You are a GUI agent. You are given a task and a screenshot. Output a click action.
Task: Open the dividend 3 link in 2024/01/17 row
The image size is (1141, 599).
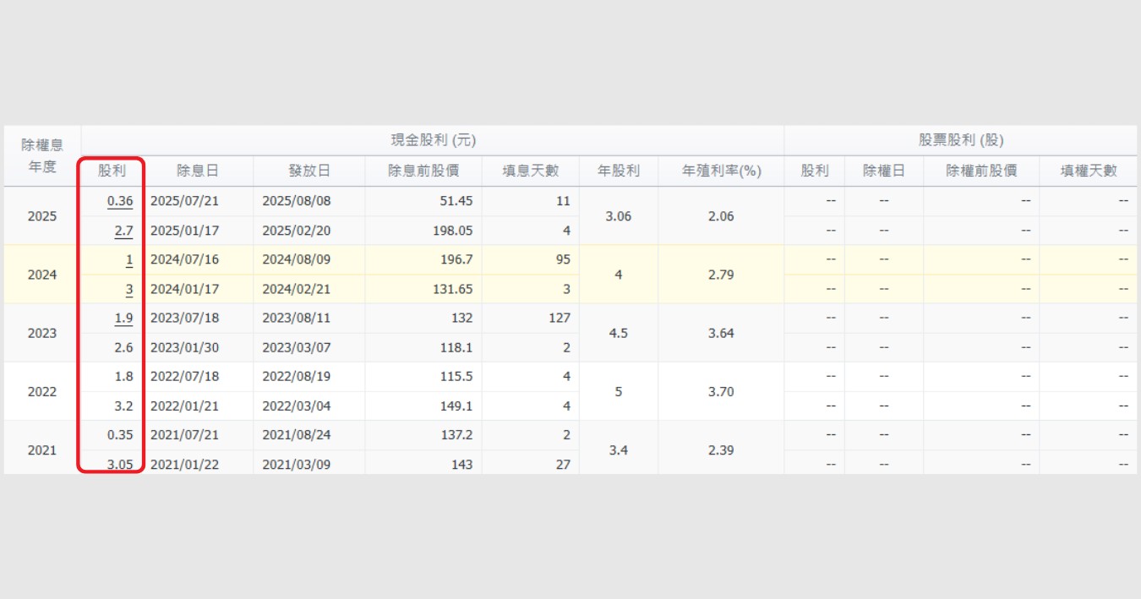point(129,289)
